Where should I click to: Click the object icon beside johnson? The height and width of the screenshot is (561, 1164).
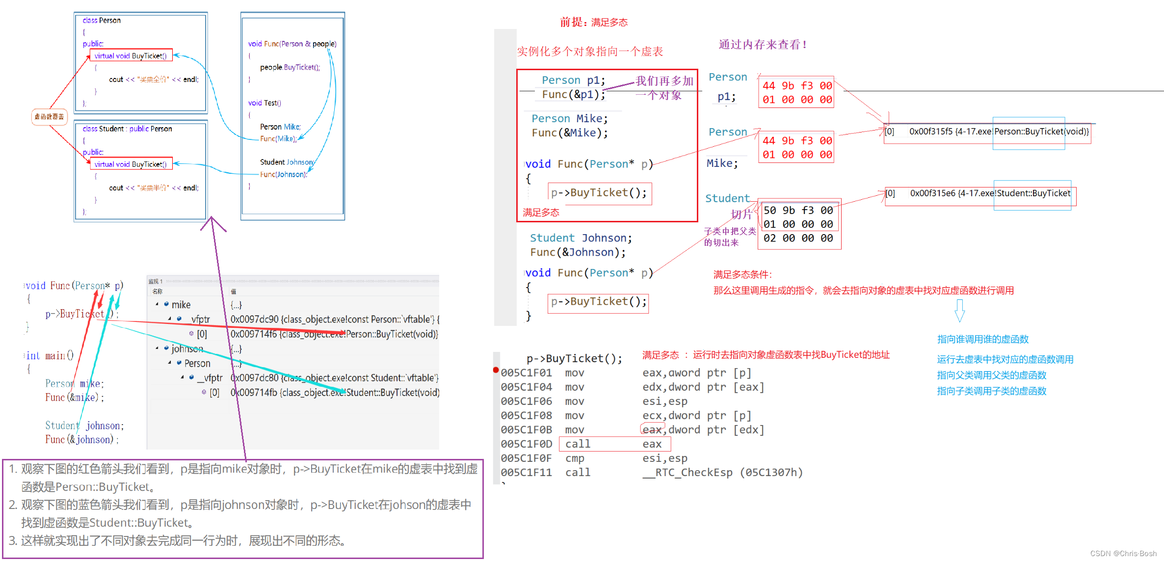tap(166, 348)
